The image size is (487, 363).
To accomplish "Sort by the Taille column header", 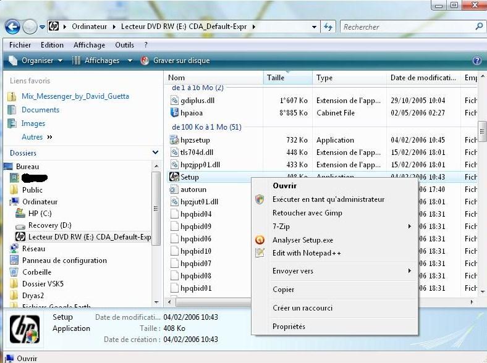I will pos(288,78).
